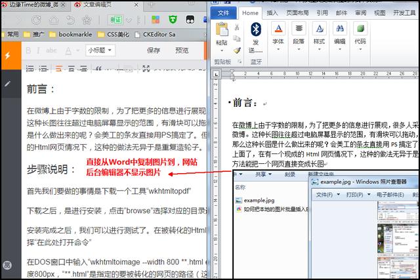Open the 文件 tab in Word
The image size is (420, 280).
coord(223,13)
